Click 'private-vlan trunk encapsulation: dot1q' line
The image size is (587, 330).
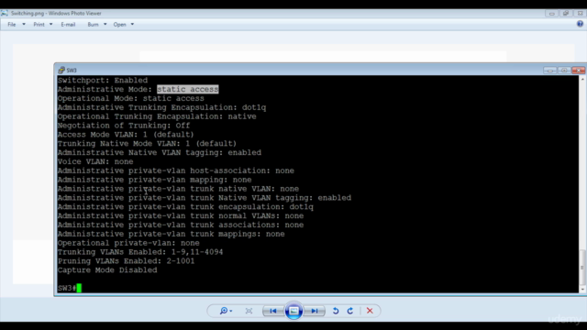185,206
